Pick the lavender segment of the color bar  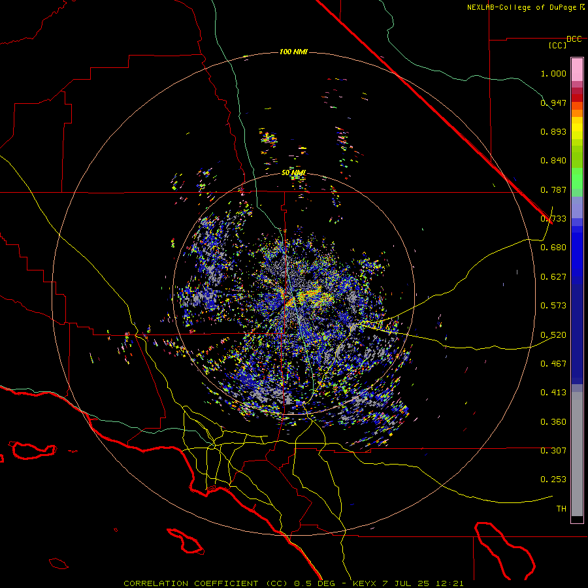[577, 207]
